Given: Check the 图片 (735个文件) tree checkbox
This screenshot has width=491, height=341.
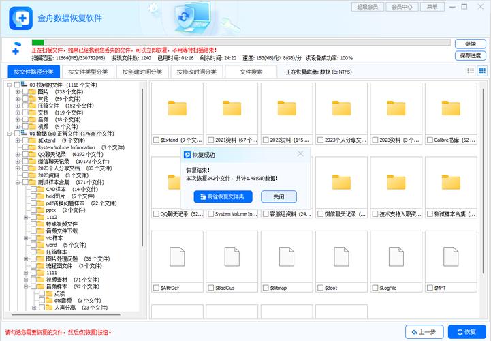Looking at the screenshot, I should coord(25,91).
